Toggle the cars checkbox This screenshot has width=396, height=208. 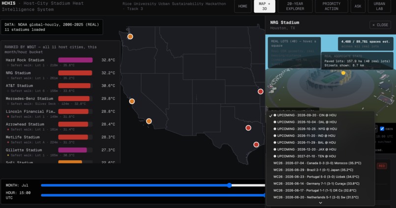click(x=382, y=129)
